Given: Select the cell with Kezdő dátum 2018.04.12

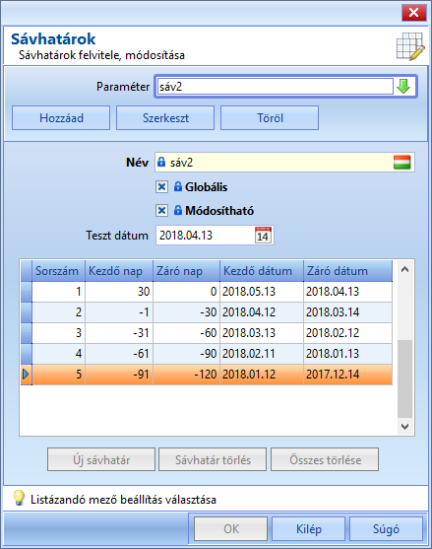Looking at the screenshot, I should 262,312.
